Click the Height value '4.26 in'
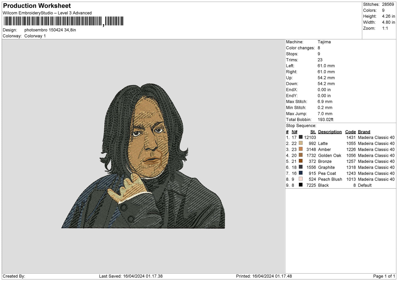 388,16
